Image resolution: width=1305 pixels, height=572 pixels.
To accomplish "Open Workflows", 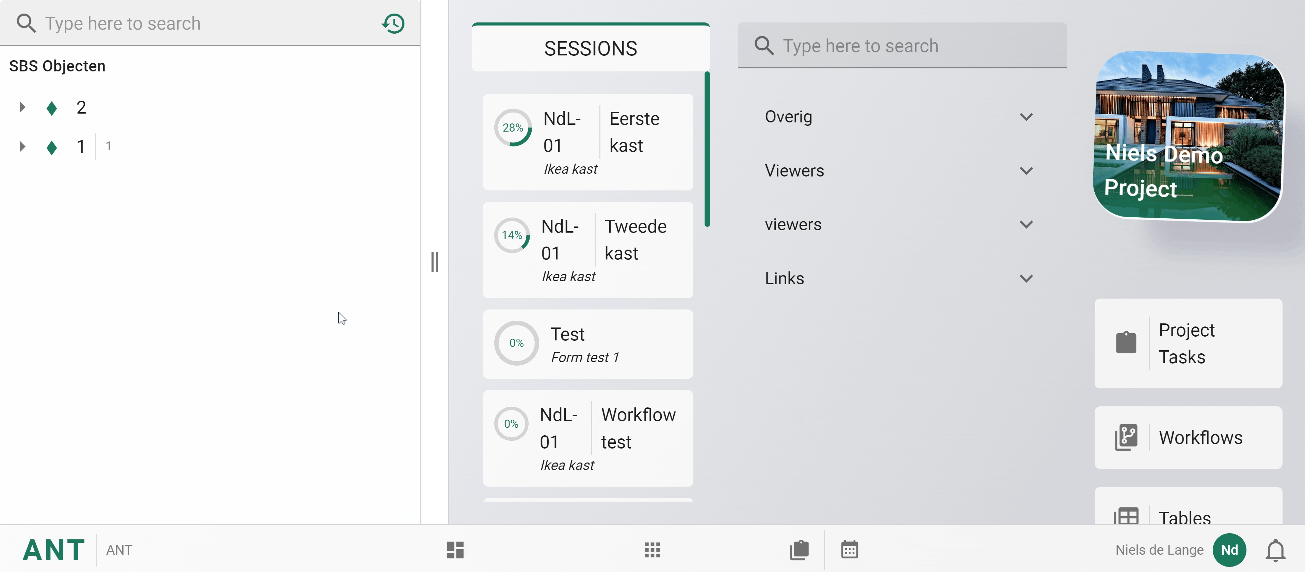I will coord(1188,437).
